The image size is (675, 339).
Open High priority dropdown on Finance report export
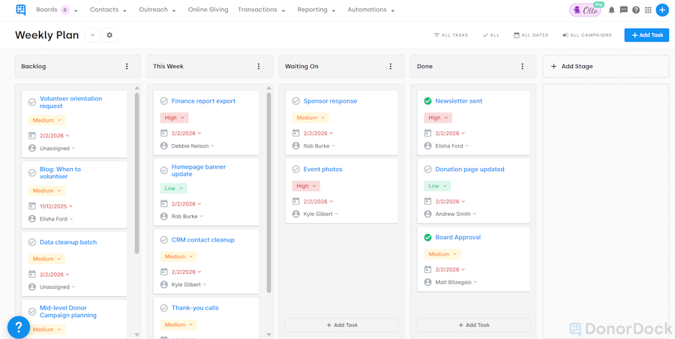point(174,118)
